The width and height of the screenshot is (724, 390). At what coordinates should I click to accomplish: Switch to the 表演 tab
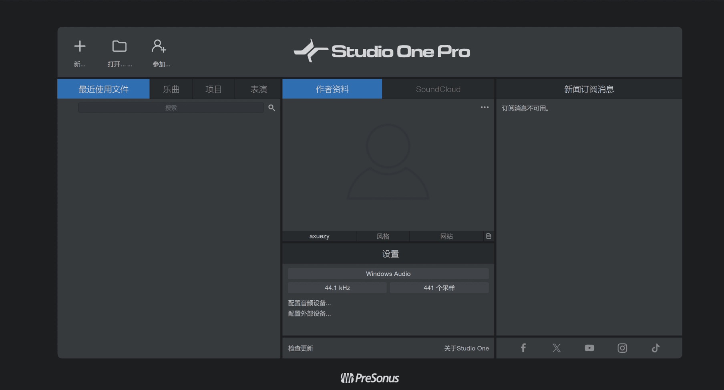click(258, 89)
